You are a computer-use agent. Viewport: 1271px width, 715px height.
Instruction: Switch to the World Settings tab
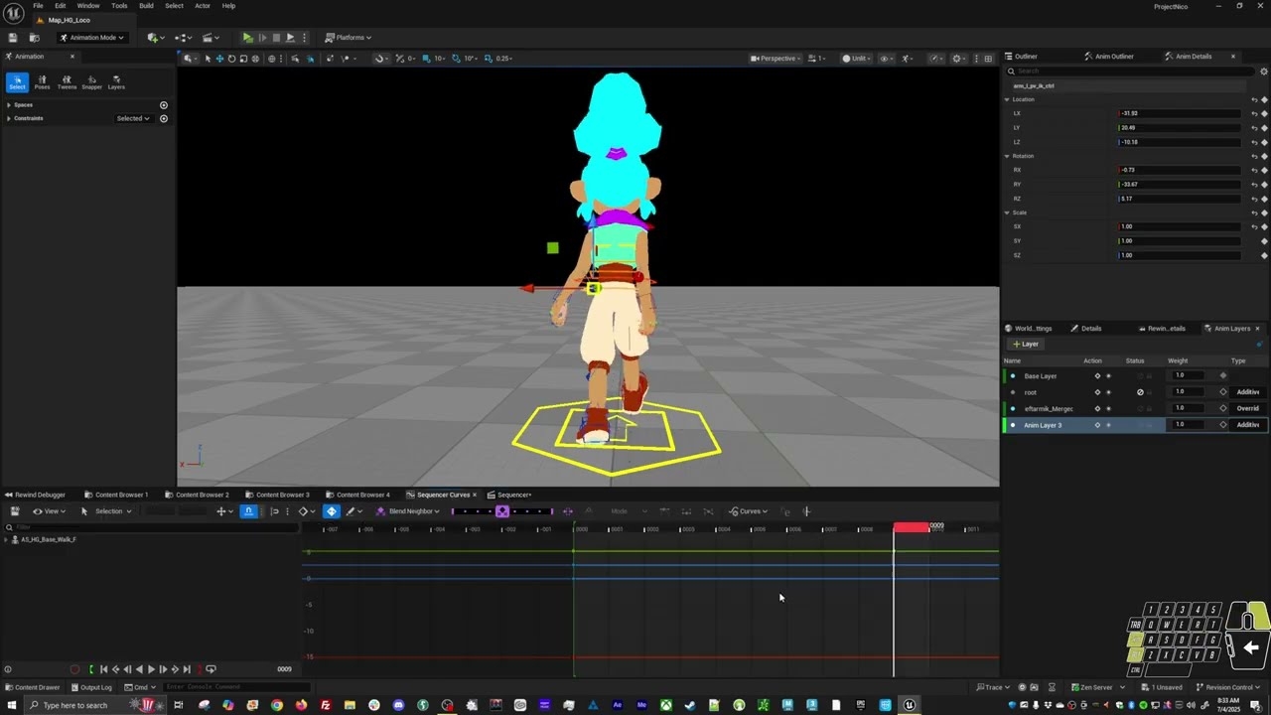click(1028, 329)
